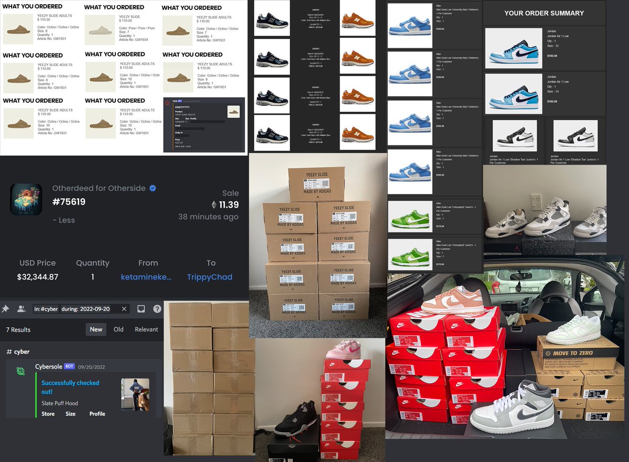Open the Slate Puff Hood embed thumbnail

pyautogui.click(x=135, y=394)
